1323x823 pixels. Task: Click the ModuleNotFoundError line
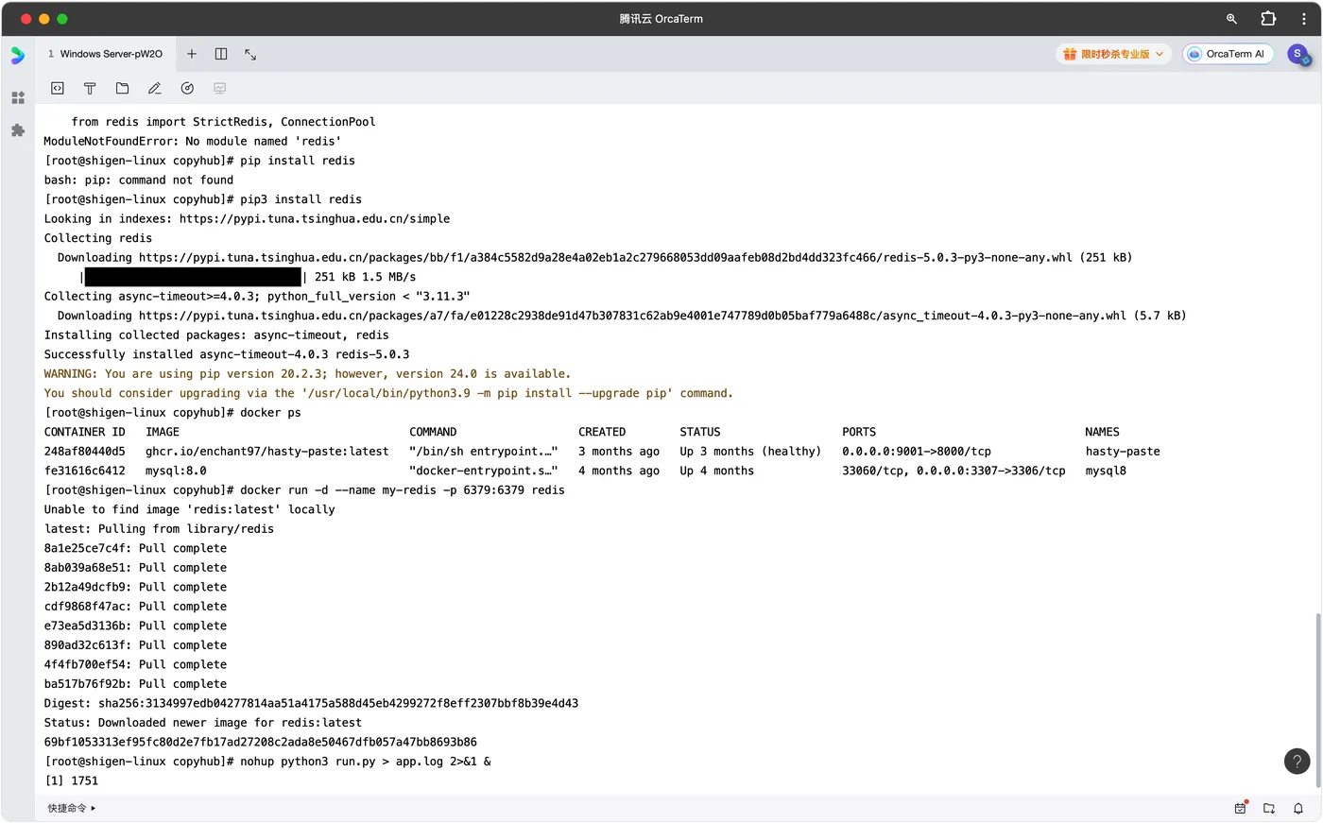click(x=193, y=141)
